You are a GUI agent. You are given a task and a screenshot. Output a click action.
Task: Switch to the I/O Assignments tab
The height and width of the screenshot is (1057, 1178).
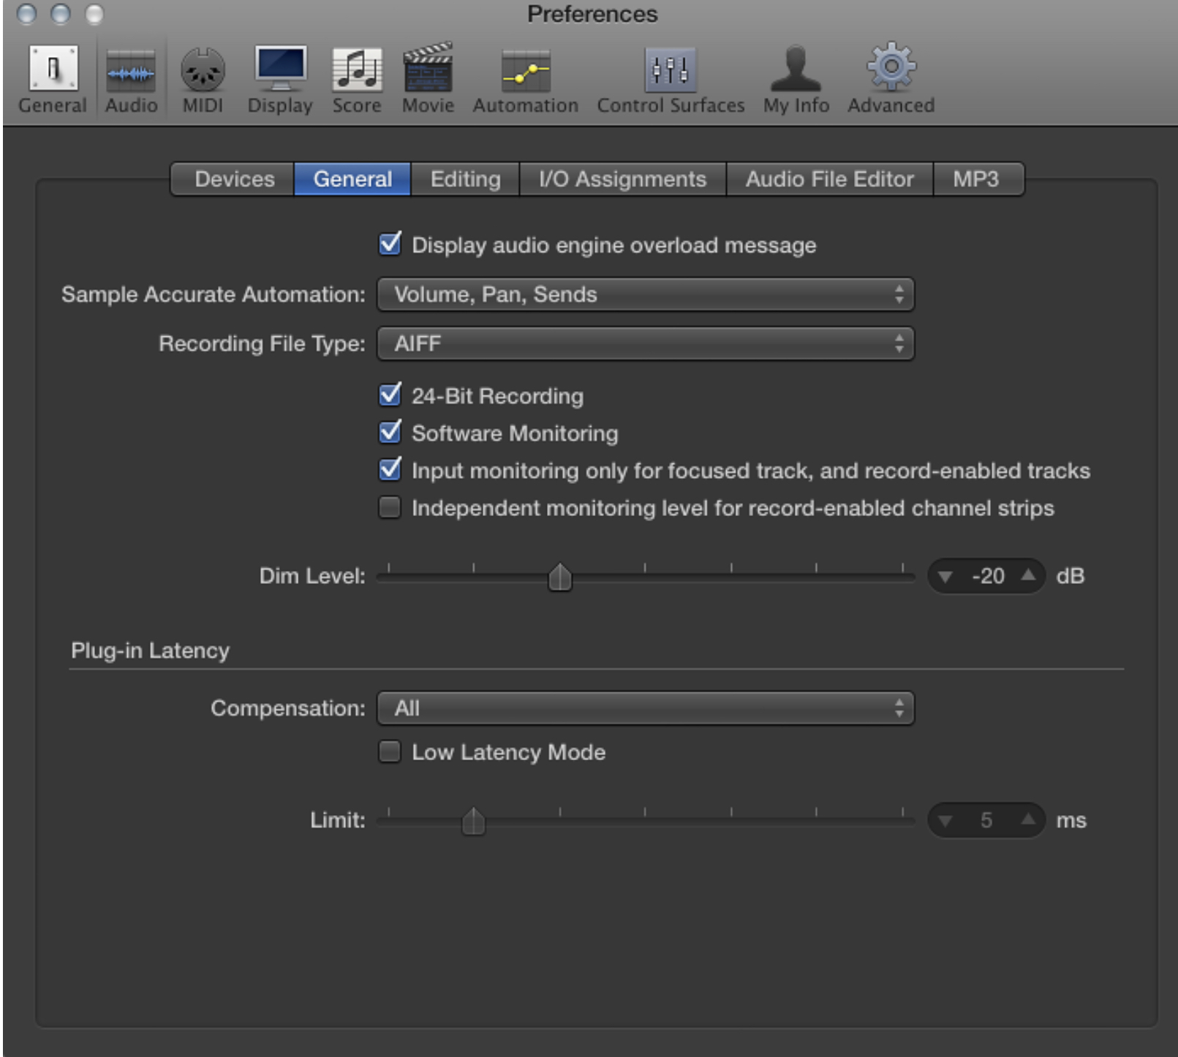pyautogui.click(x=622, y=179)
